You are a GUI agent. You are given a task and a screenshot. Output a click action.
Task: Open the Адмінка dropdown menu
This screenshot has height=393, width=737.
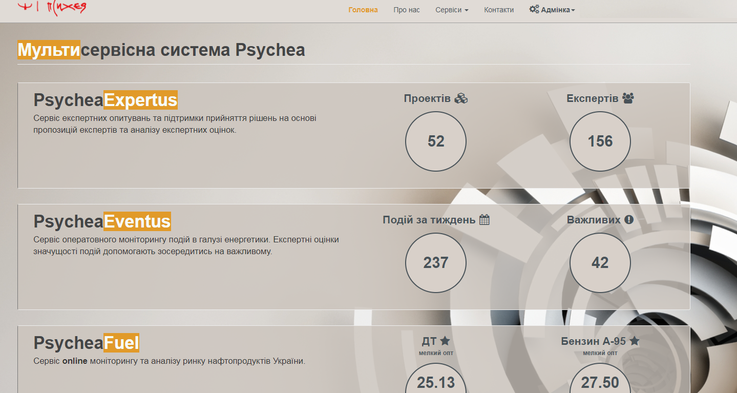click(x=558, y=10)
